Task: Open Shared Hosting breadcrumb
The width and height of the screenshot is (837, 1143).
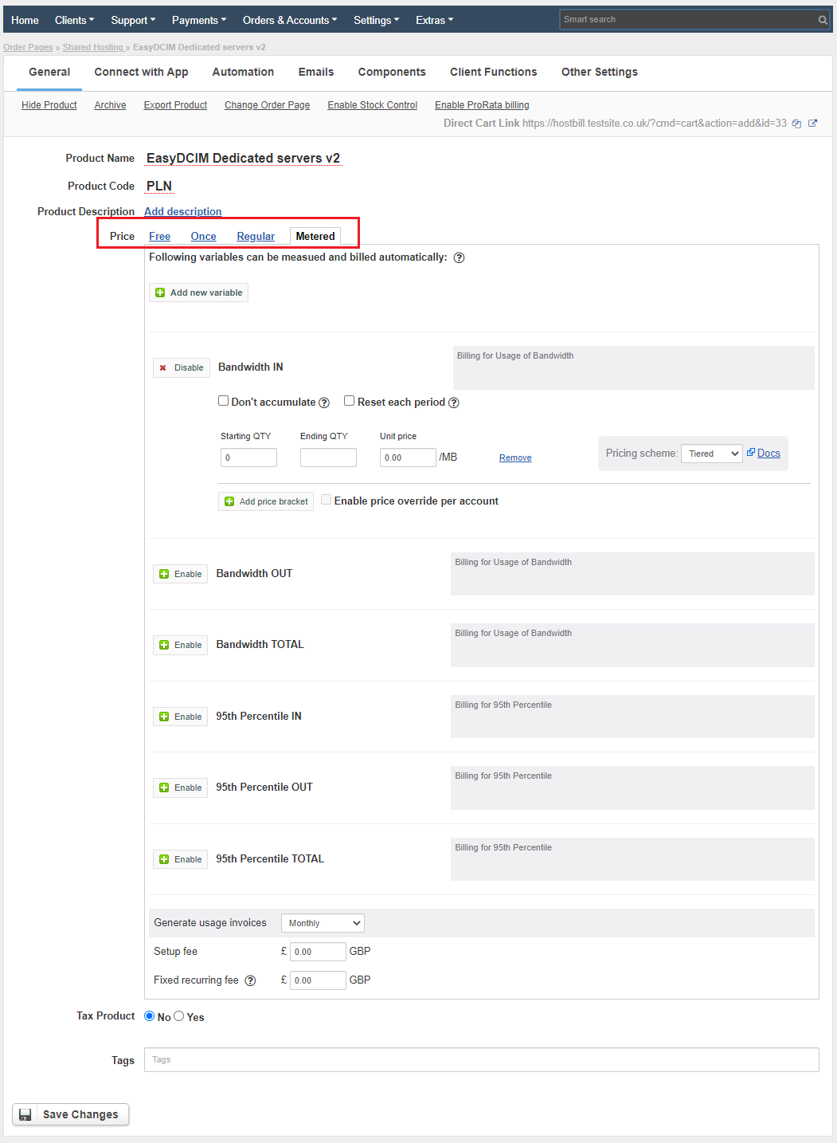Action: point(93,47)
